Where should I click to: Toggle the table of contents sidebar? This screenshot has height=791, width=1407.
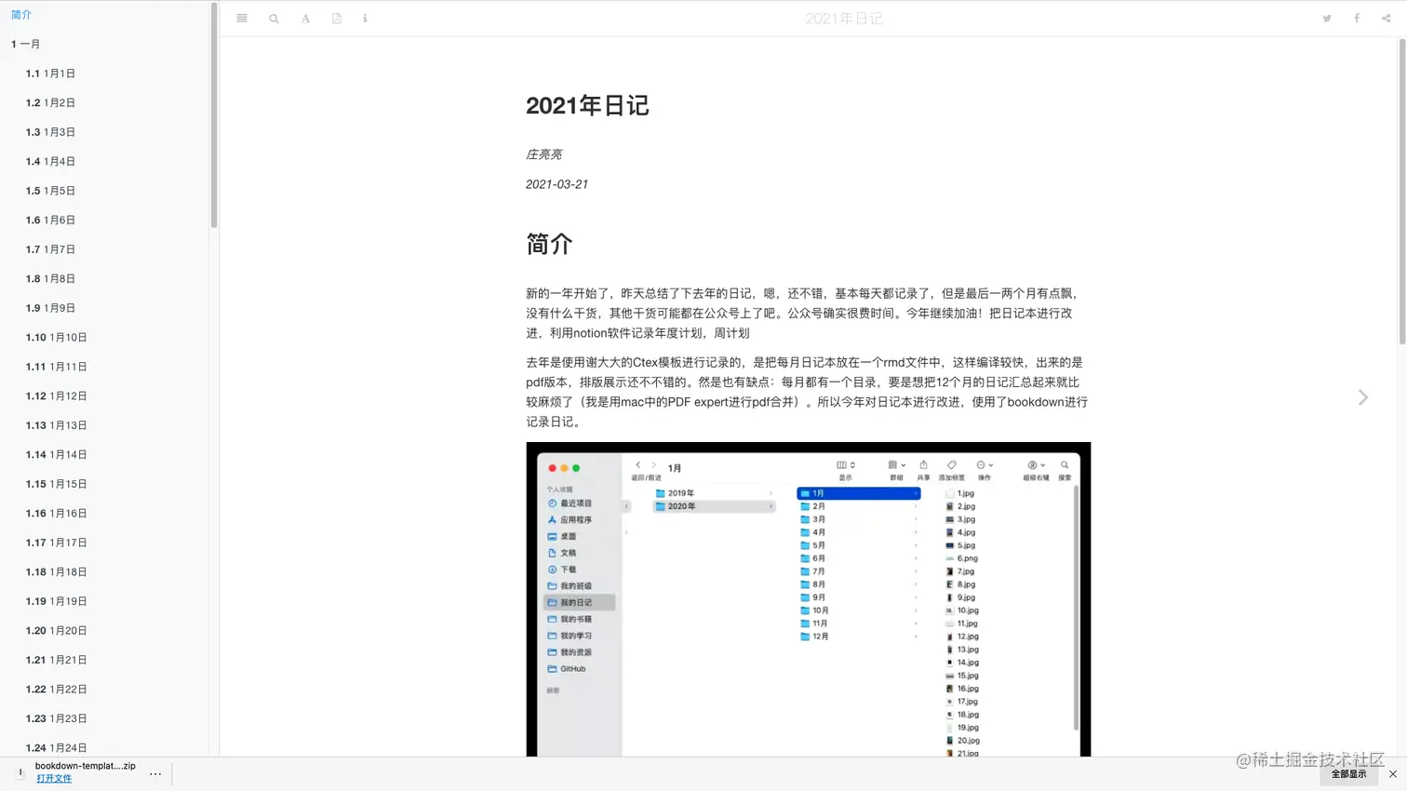pyautogui.click(x=241, y=18)
